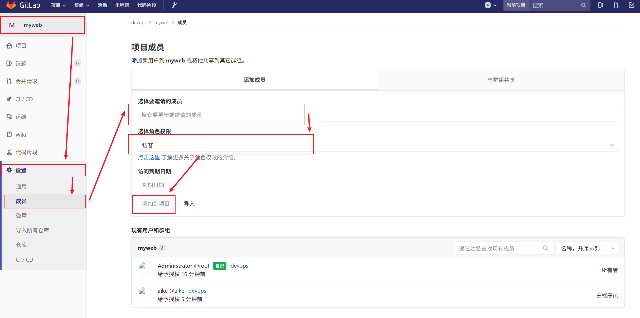Click the 到期日期 expiration date field

coord(377,185)
